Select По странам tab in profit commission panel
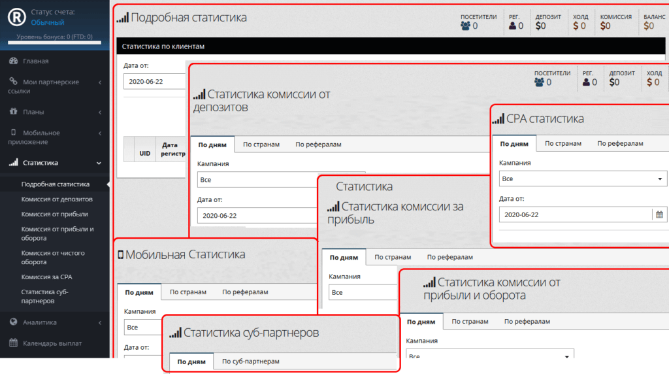 (393, 257)
